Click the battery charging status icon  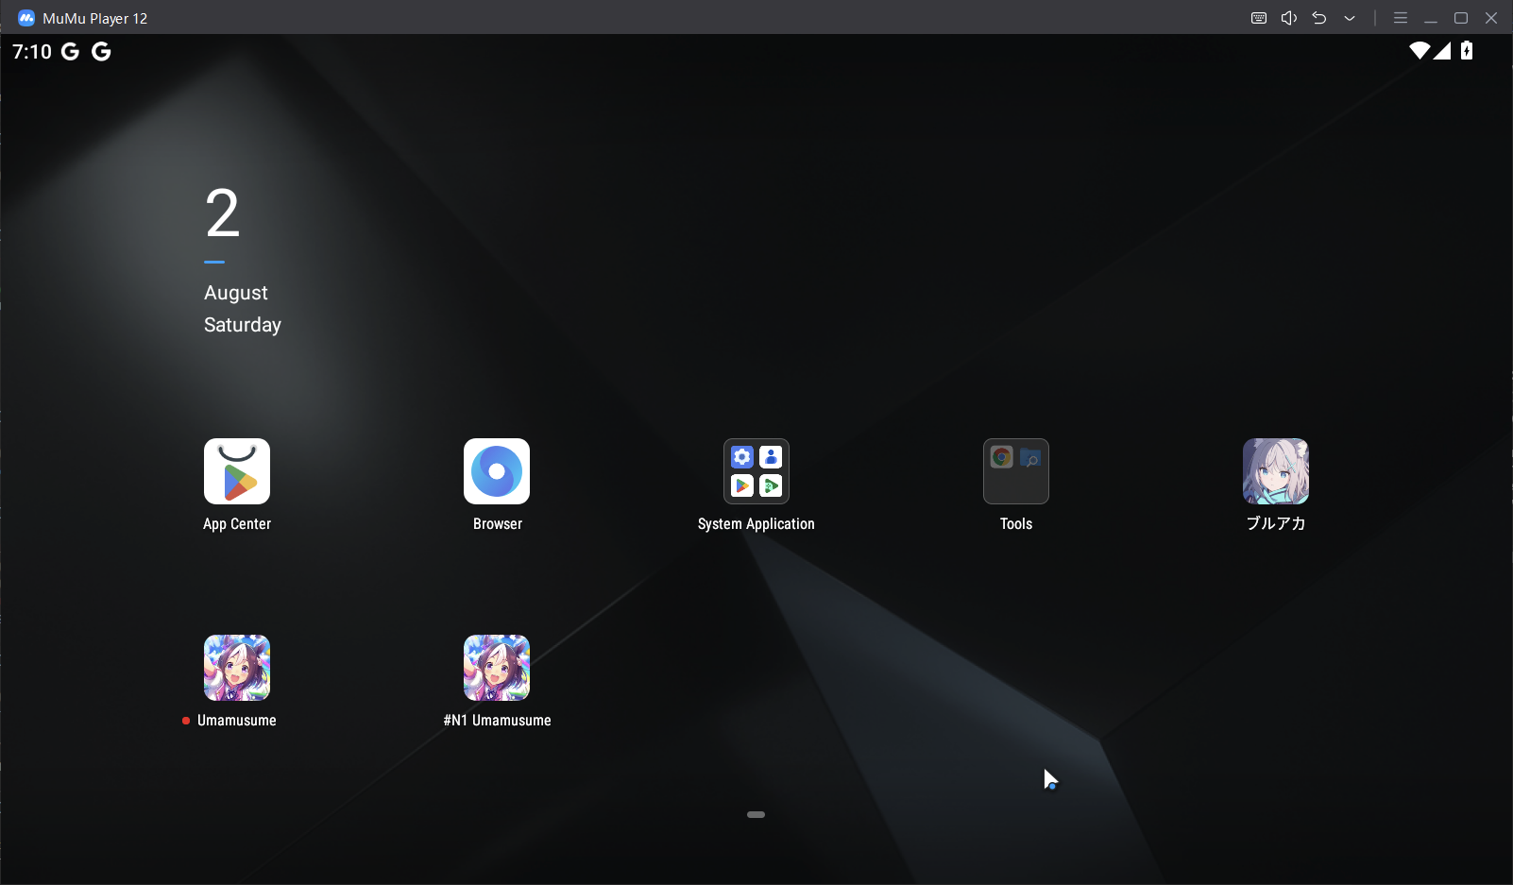point(1467,51)
